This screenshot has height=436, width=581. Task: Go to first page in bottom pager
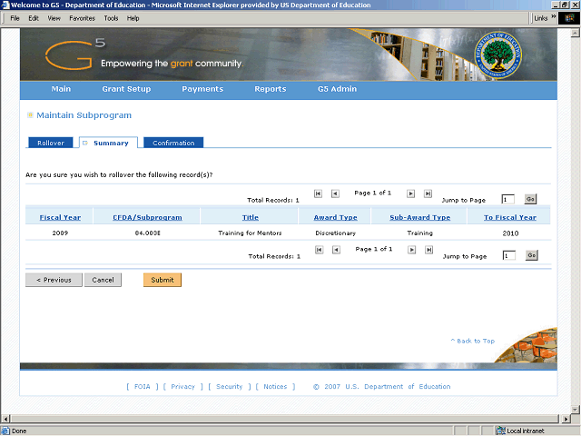point(319,250)
